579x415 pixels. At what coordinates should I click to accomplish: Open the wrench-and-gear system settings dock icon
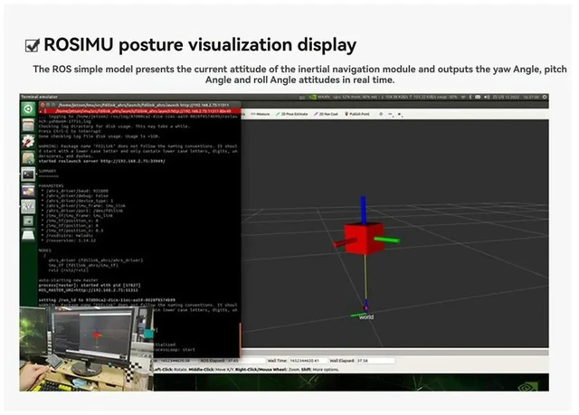pyautogui.click(x=28, y=141)
